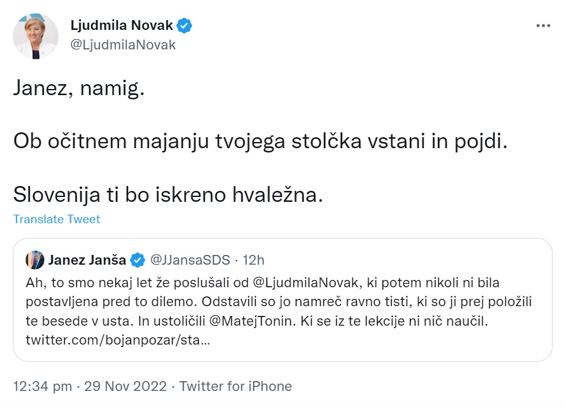Screen dimensions: 566x408
Task: Open the @LjudmilaNovak handle below the name
Action: click(x=123, y=45)
